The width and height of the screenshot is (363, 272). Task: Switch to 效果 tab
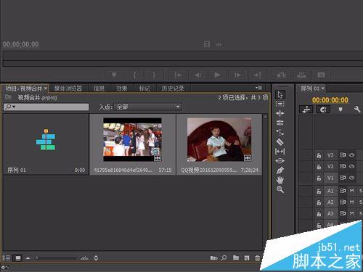121,88
